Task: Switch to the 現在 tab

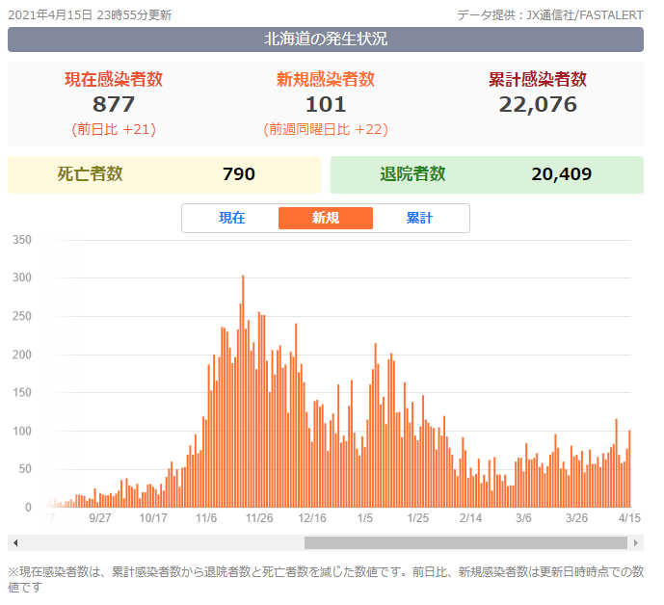Action: [x=232, y=218]
